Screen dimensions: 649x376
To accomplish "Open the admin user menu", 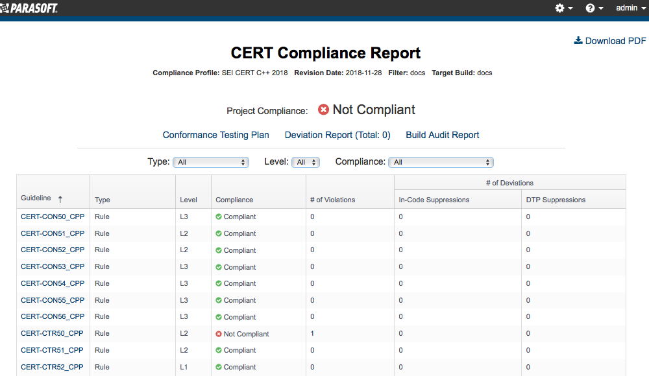I will (631, 8).
